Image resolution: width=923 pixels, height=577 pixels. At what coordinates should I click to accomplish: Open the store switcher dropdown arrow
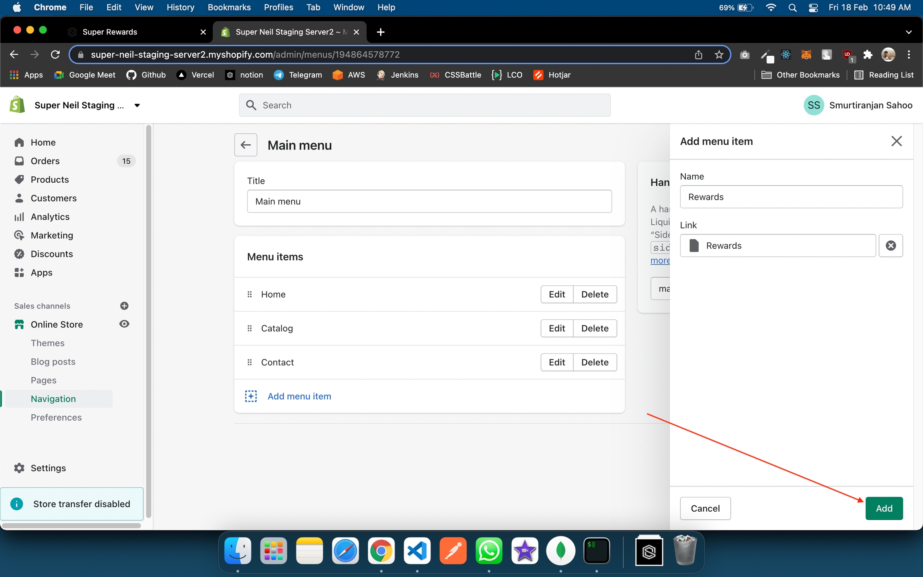tap(137, 105)
